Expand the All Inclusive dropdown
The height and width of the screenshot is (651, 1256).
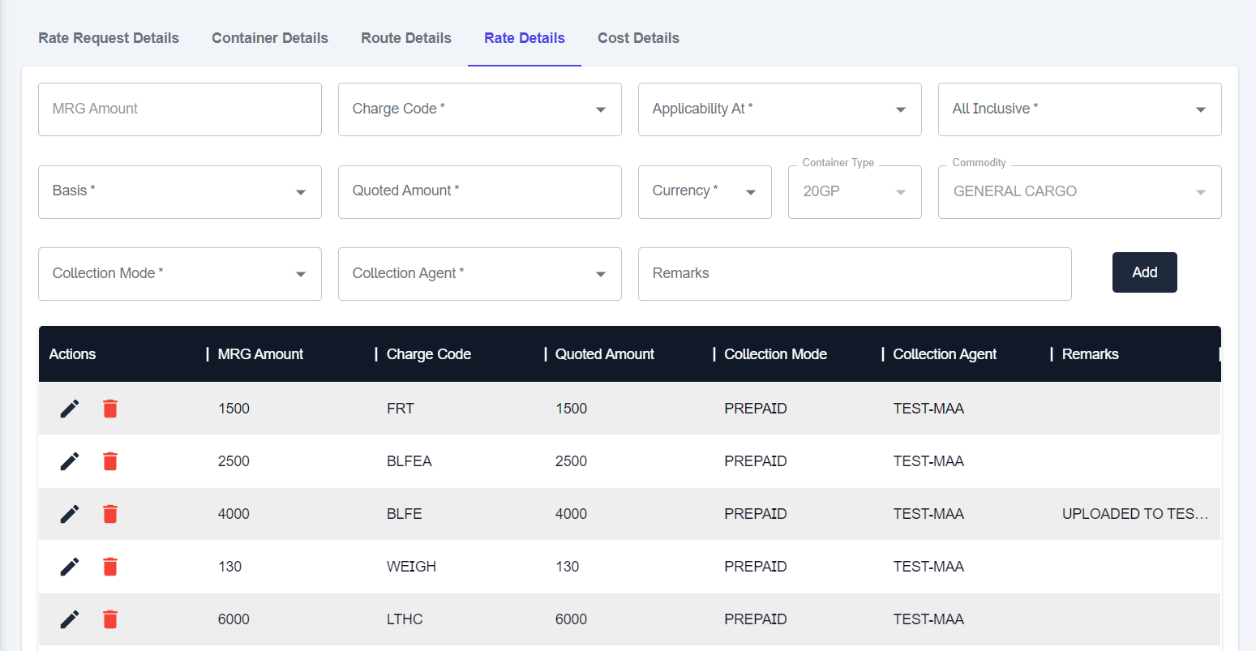pyautogui.click(x=1080, y=109)
